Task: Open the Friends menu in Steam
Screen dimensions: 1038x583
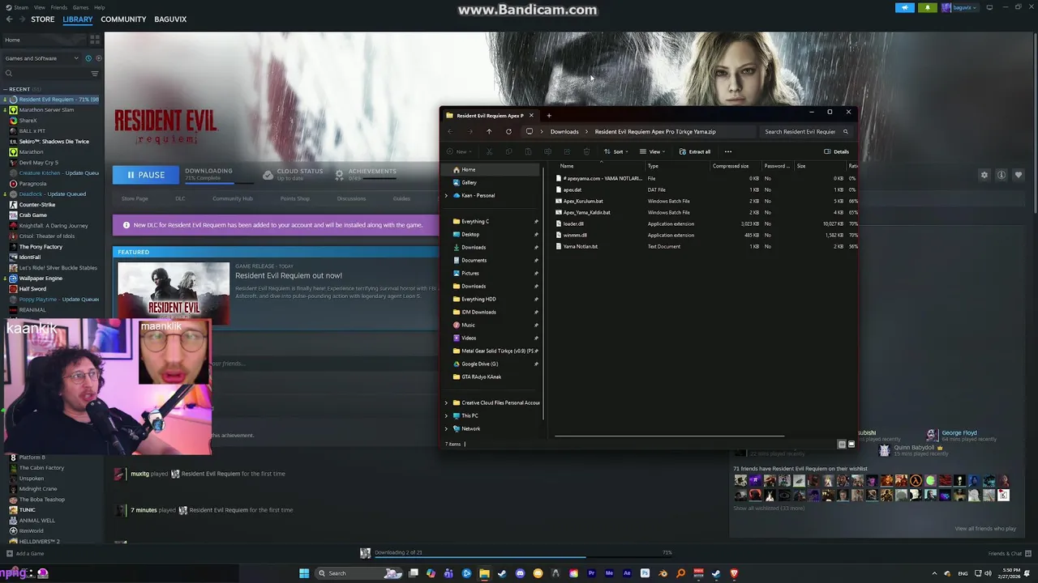Action: click(x=59, y=7)
